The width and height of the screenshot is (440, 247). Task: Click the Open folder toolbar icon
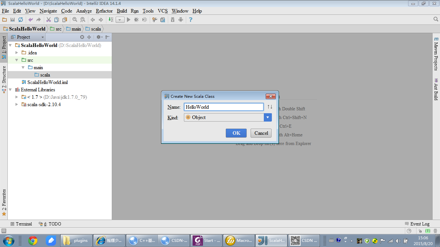coord(5,20)
